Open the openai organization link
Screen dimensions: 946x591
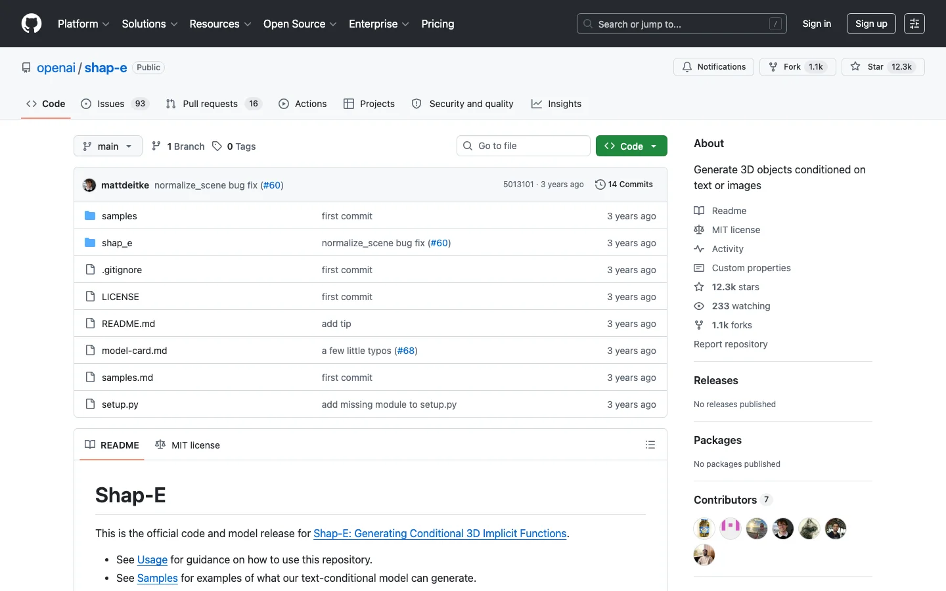(x=56, y=68)
